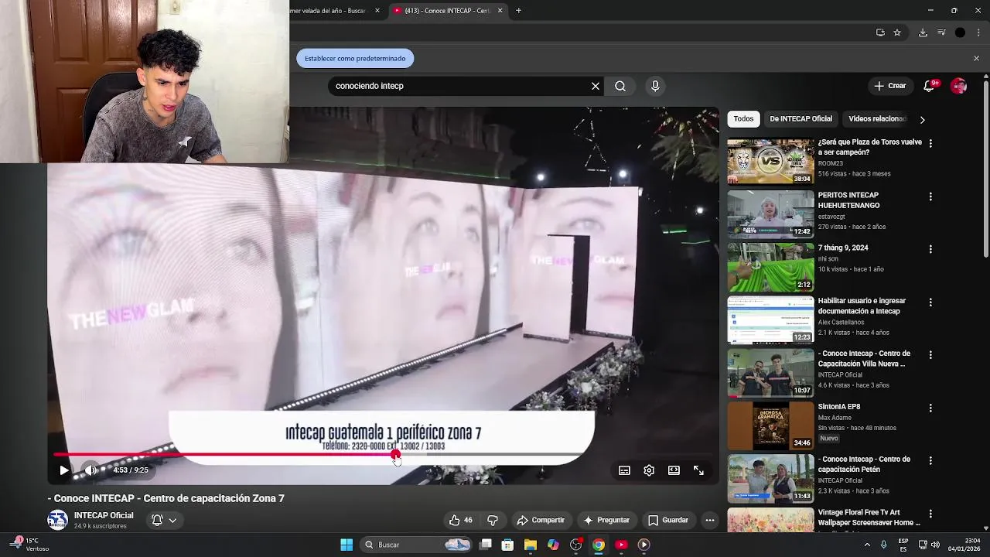
Task: Select the 'De INTECAP Oficial' chip
Action: pos(801,119)
